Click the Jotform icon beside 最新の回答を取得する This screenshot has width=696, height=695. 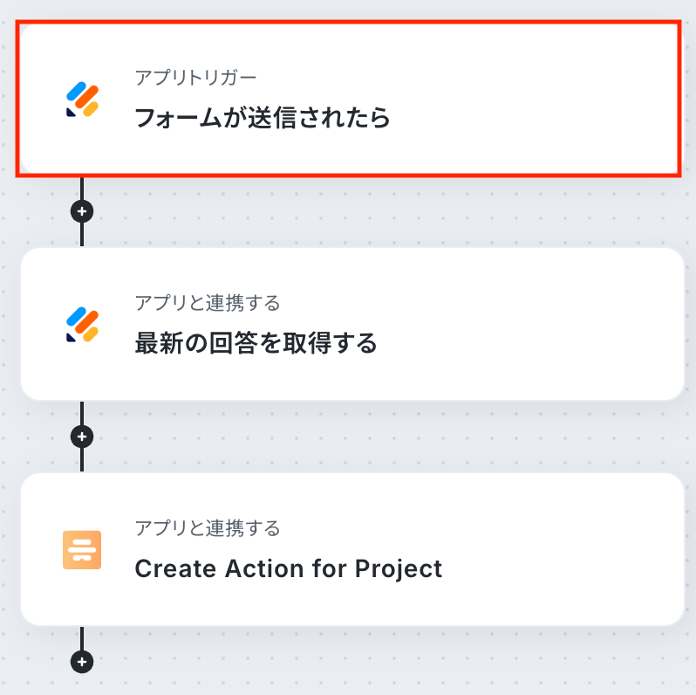(x=83, y=324)
